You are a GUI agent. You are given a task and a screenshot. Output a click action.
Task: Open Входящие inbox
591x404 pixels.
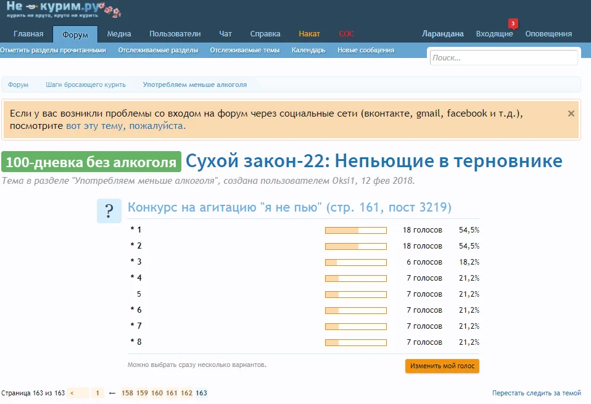pyautogui.click(x=494, y=34)
